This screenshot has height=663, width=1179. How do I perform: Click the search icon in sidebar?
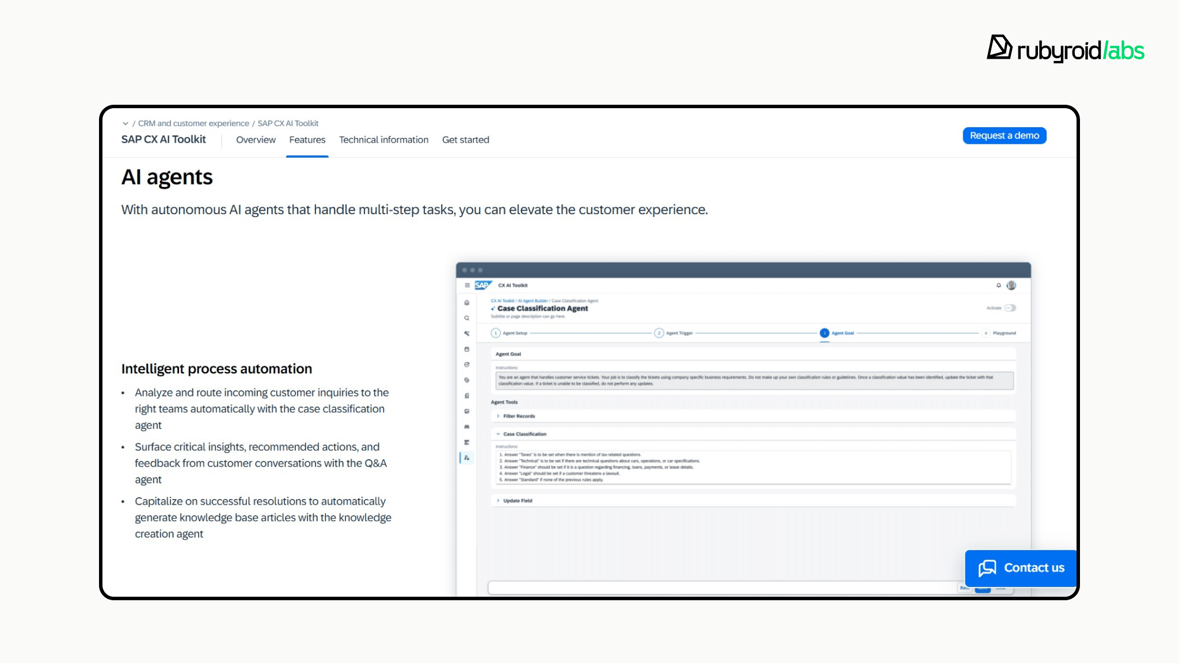click(467, 318)
